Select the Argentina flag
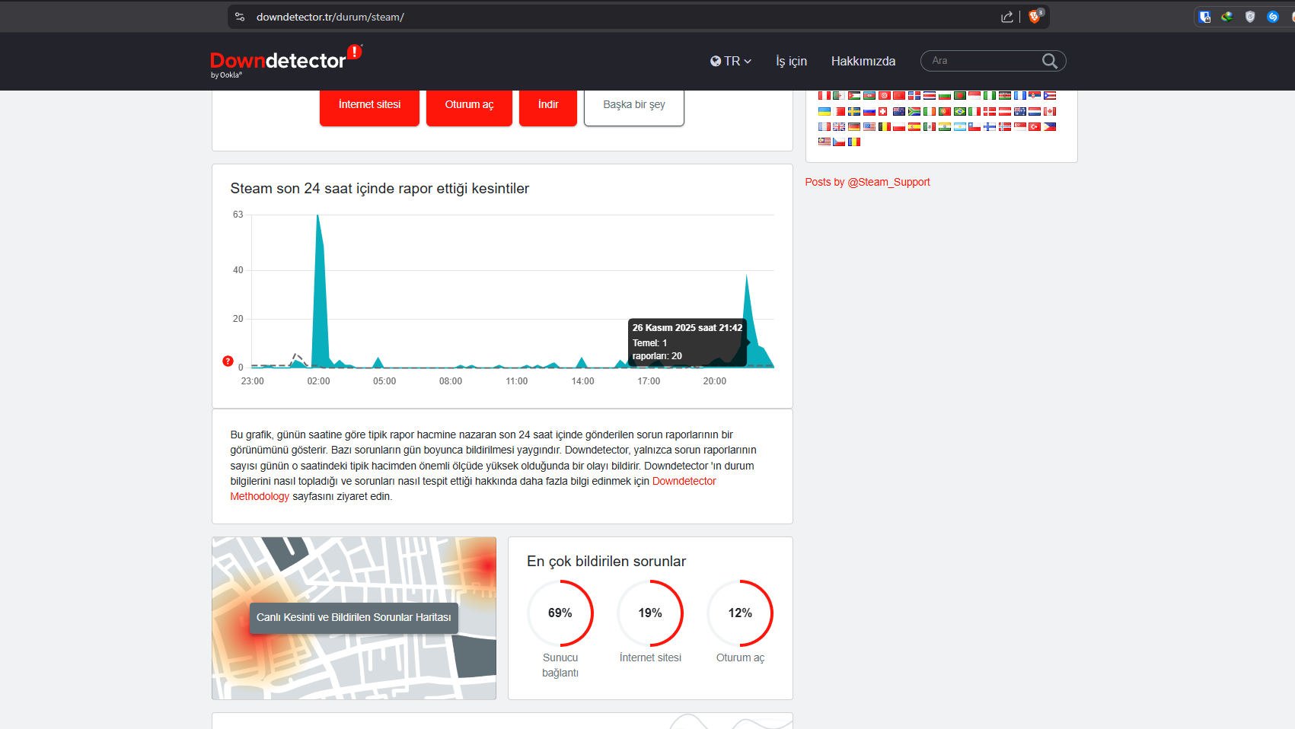 click(960, 126)
